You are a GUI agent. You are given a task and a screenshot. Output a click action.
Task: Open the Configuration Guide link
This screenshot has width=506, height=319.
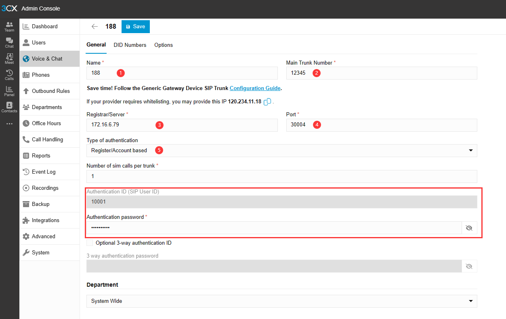[255, 88]
